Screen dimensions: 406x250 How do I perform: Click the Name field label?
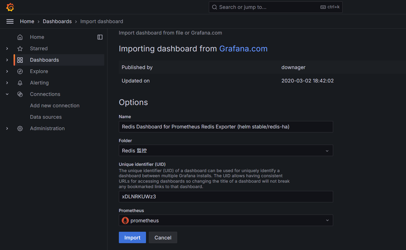[125, 117]
